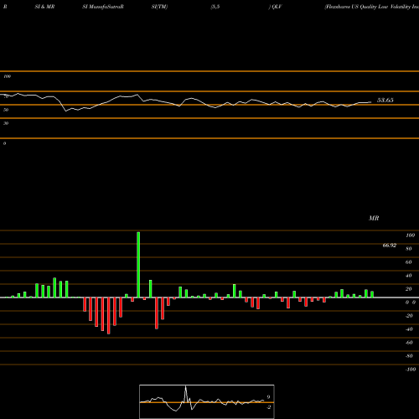This screenshot has width=419, height=419.
Task: Click the 'SI & MR' header text
Action: point(44,7)
